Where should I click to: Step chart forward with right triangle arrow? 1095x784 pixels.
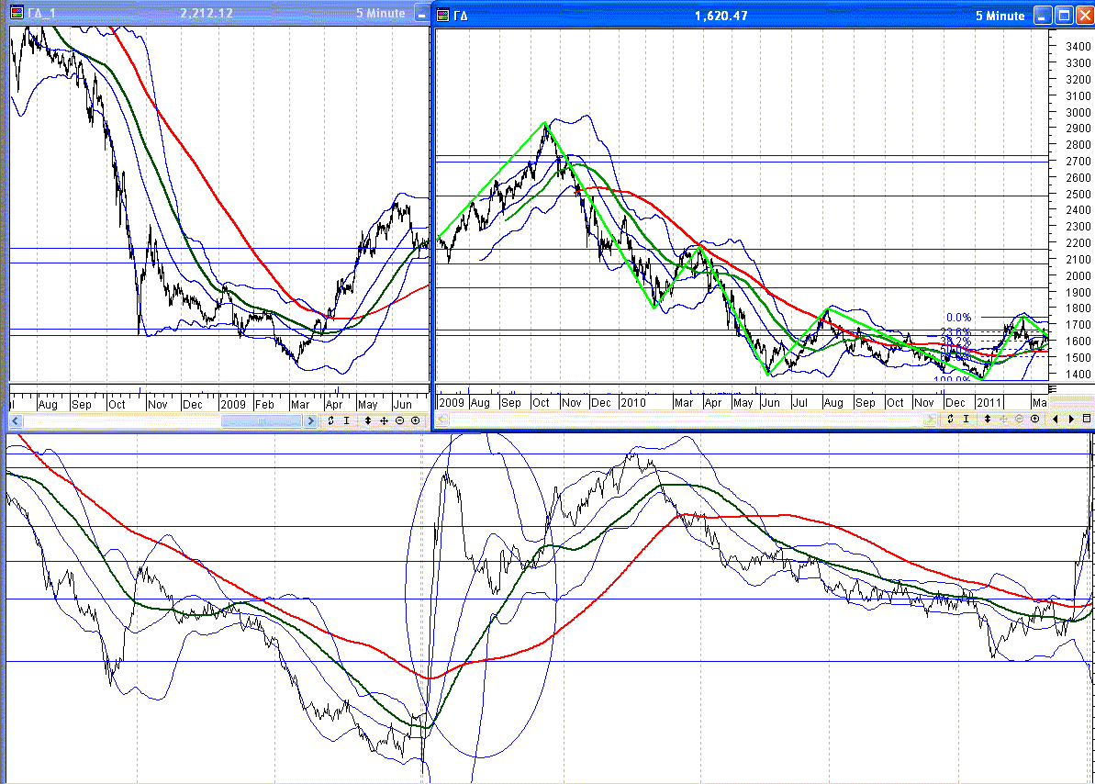[x=1070, y=420]
